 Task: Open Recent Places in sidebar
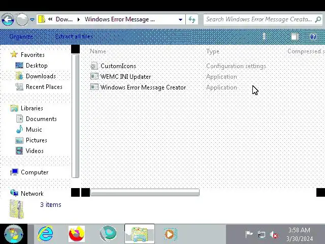44,87
